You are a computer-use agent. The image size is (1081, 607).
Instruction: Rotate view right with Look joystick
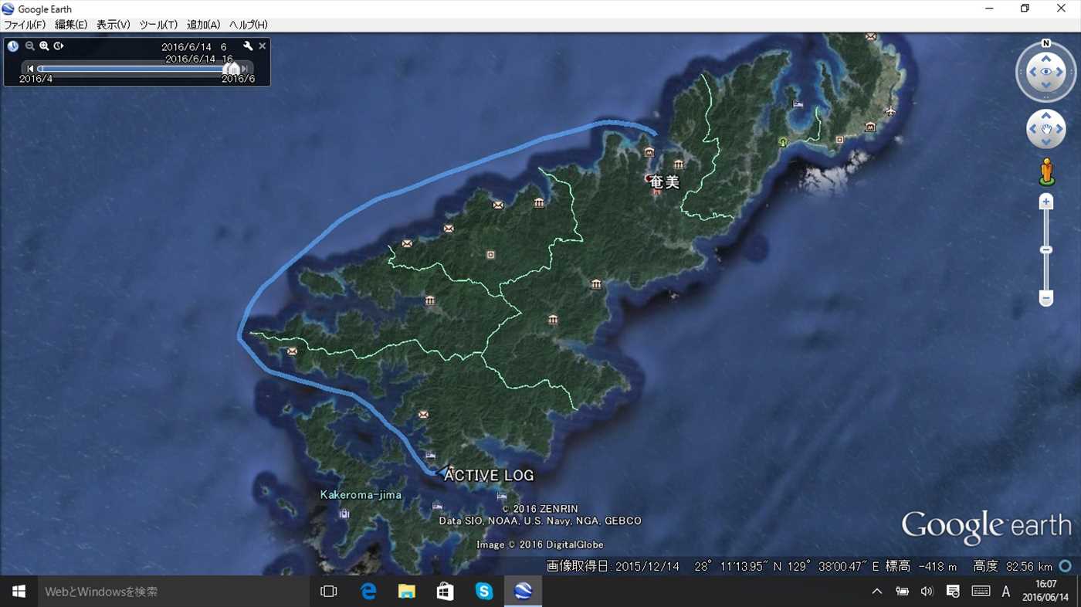tap(1060, 72)
